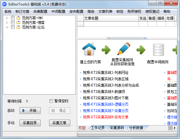Click the 配置中间规则 caption

[158, 62]
